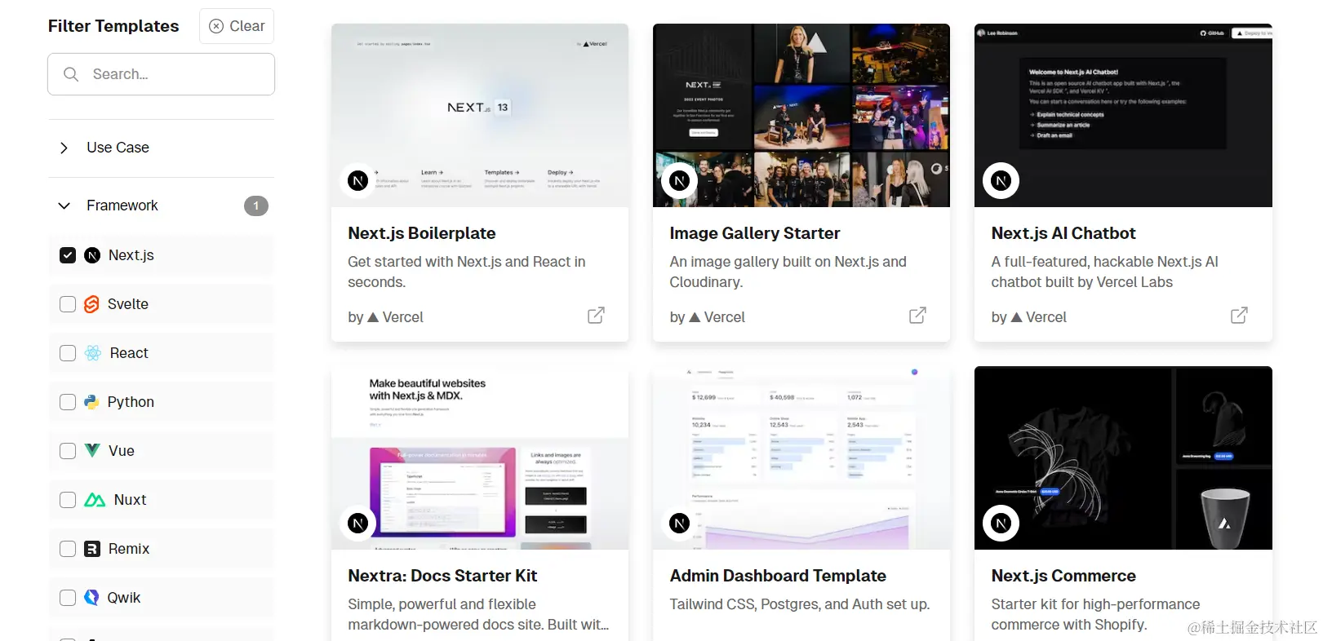Open the Next.js Commerce preview thumbnail
The height and width of the screenshot is (641, 1323).
(1123, 458)
